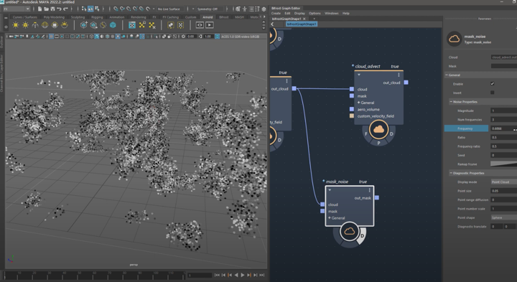Click the bifrostGraphShape1 breadcrumb button
The width and height of the screenshot is (517, 282).
click(302, 24)
